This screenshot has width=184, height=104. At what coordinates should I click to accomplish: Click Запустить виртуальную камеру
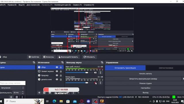click(143, 79)
